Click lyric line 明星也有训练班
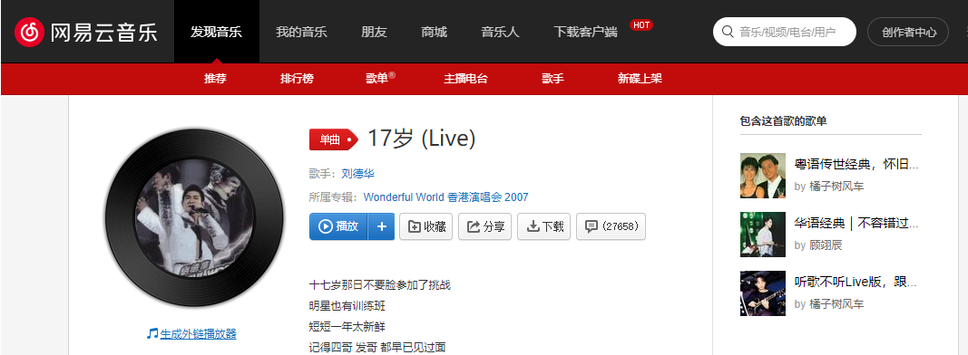The height and width of the screenshot is (355, 968). 347,306
